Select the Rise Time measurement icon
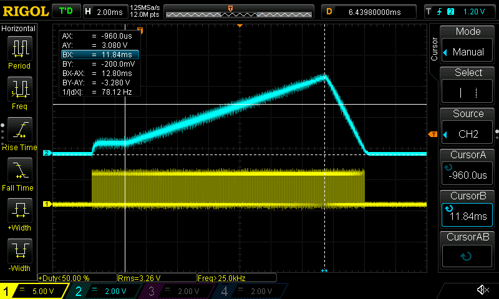Screen dimensions: 499x299 (x=20, y=130)
